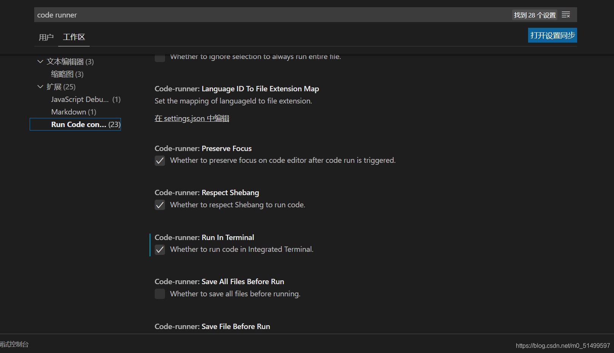The image size is (614, 353).
Task: Select JavaScript Debu... tree item
Action: [x=86, y=99]
